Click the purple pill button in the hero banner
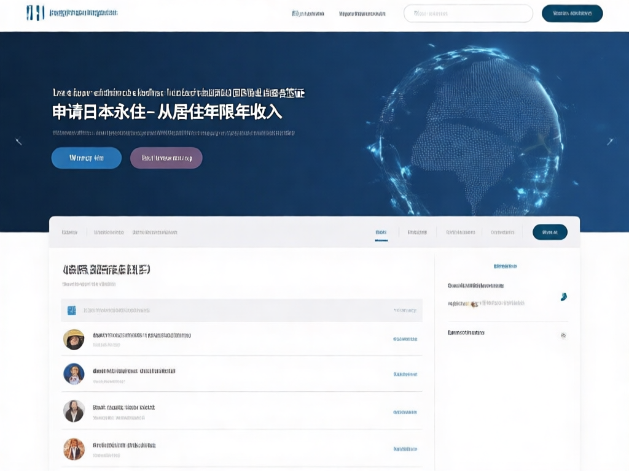Screen dimensions: 629x471 166,158
